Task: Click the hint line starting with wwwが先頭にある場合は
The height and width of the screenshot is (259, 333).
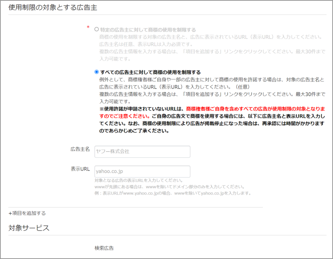Action: point(170,187)
